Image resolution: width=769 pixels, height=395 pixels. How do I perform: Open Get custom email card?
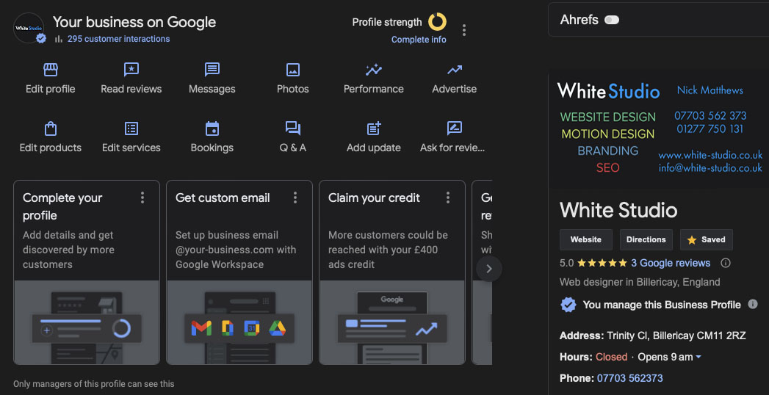point(239,272)
